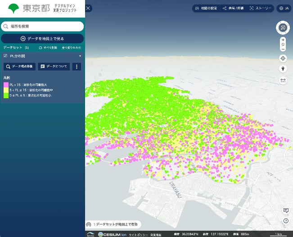Open 地図の設定 map settings

(x=205, y=8)
